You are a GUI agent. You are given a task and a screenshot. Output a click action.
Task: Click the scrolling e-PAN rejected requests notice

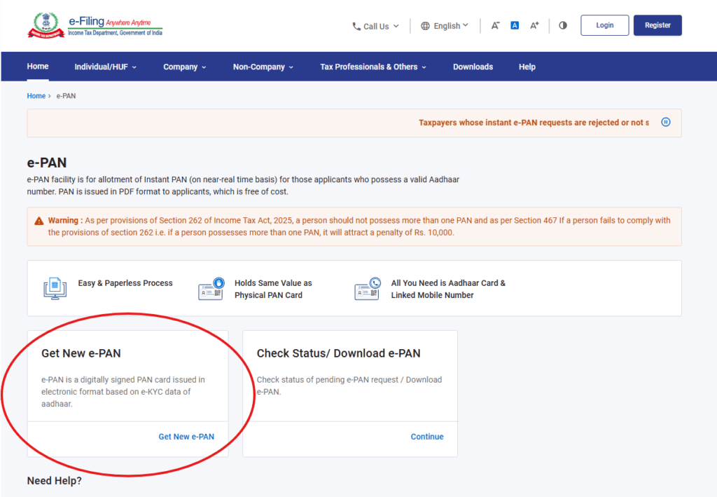pyautogui.click(x=534, y=123)
